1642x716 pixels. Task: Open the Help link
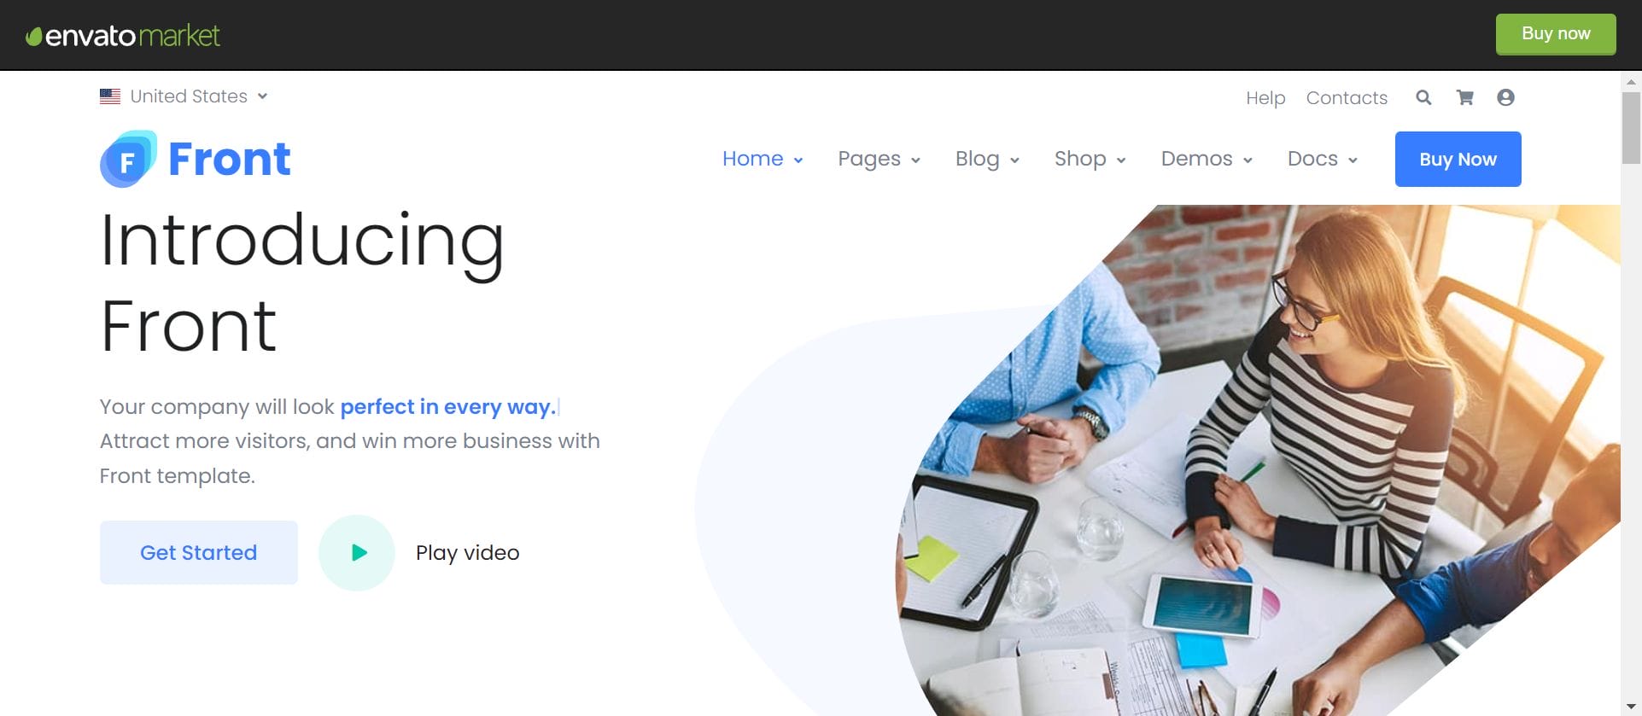(x=1265, y=98)
